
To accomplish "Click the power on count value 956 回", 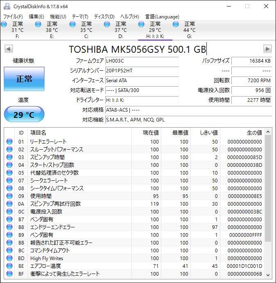I will pos(251,90).
